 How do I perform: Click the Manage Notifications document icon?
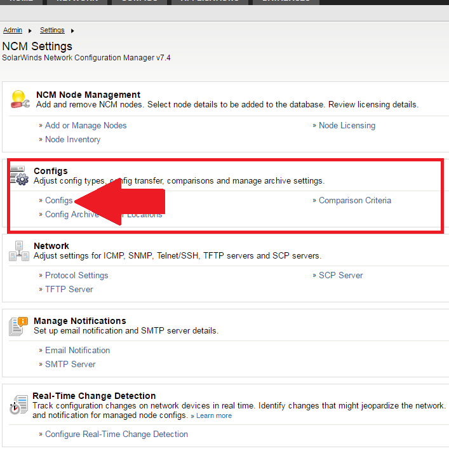pos(18,327)
